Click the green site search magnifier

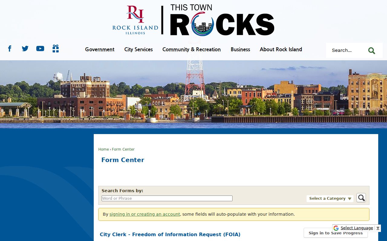coord(372,51)
